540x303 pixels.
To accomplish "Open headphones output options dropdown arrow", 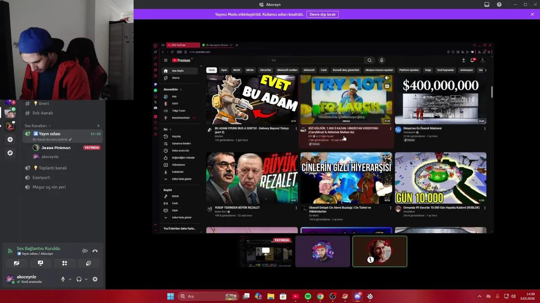I will 86,279.
